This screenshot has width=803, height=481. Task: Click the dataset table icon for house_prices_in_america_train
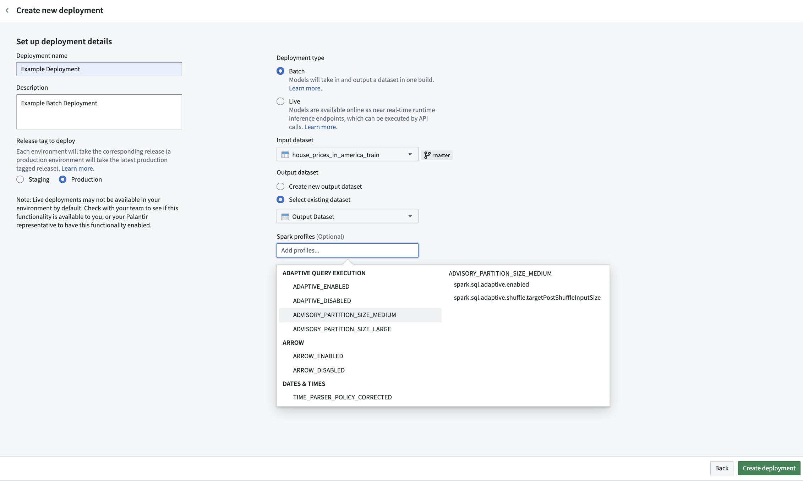point(285,155)
